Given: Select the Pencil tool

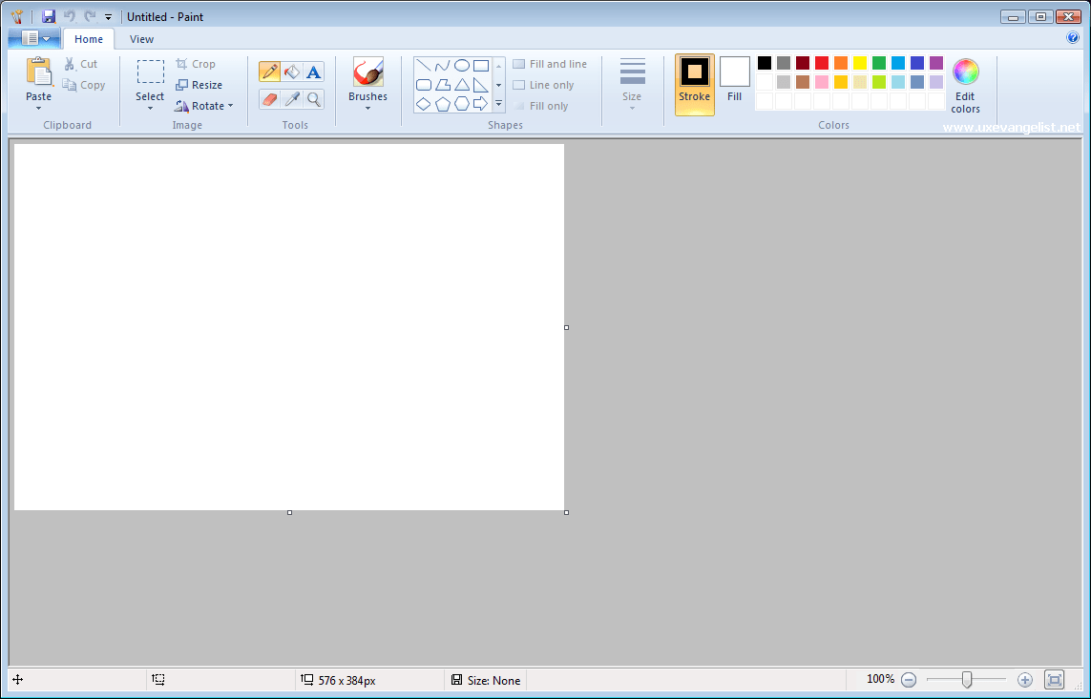Looking at the screenshot, I should [x=268, y=71].
